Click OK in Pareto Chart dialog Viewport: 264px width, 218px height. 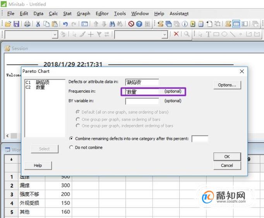(227, 156)
